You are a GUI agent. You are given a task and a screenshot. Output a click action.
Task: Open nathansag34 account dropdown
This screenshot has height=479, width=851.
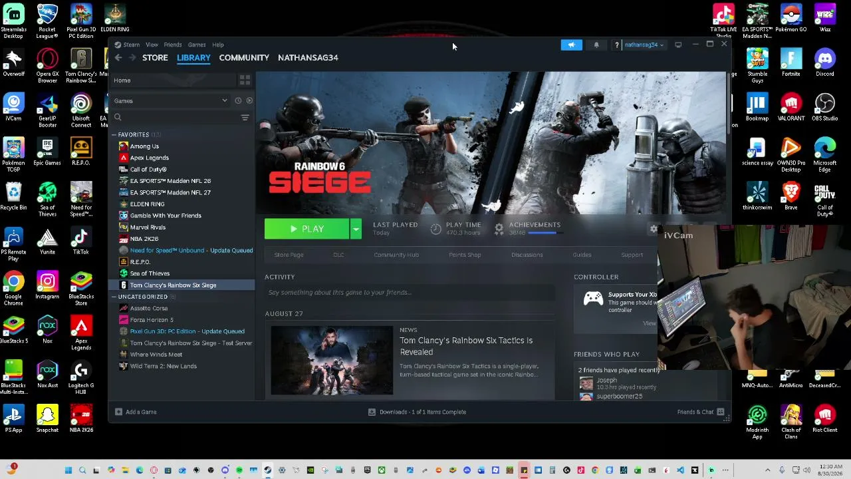pos(644,45)
